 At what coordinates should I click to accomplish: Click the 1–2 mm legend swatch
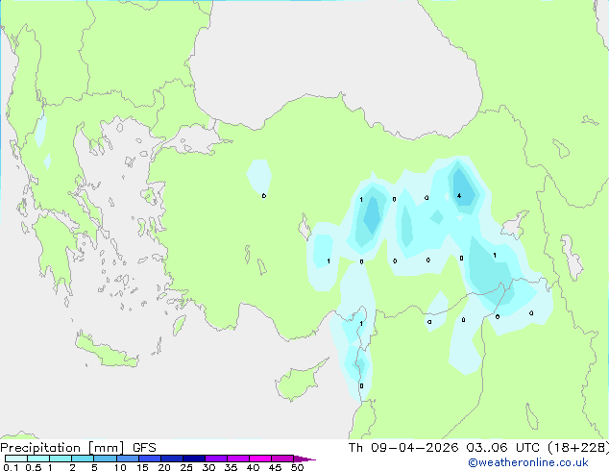[x=61, y=459]
